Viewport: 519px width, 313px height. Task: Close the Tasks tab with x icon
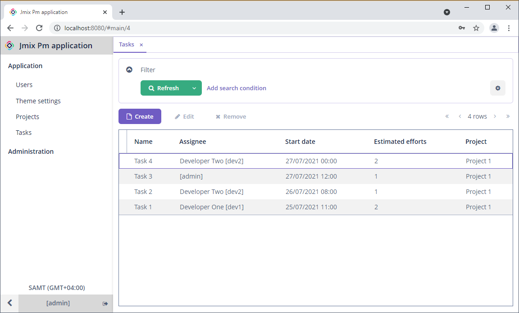click(x=141, y=45)
